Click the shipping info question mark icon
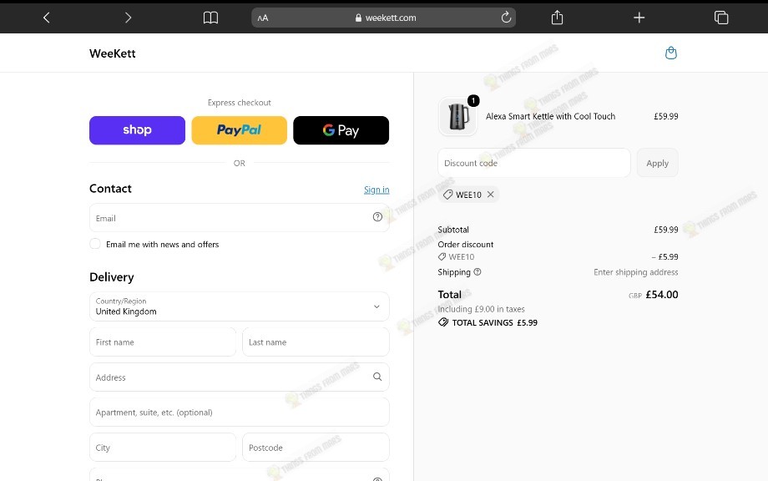Viewport: 768px width, 481px height. pos(477,272)
